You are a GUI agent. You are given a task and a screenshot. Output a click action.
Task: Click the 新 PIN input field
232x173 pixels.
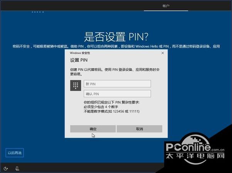[117, 84]
